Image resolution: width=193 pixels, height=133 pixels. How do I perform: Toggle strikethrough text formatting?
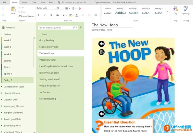(58, 15)
